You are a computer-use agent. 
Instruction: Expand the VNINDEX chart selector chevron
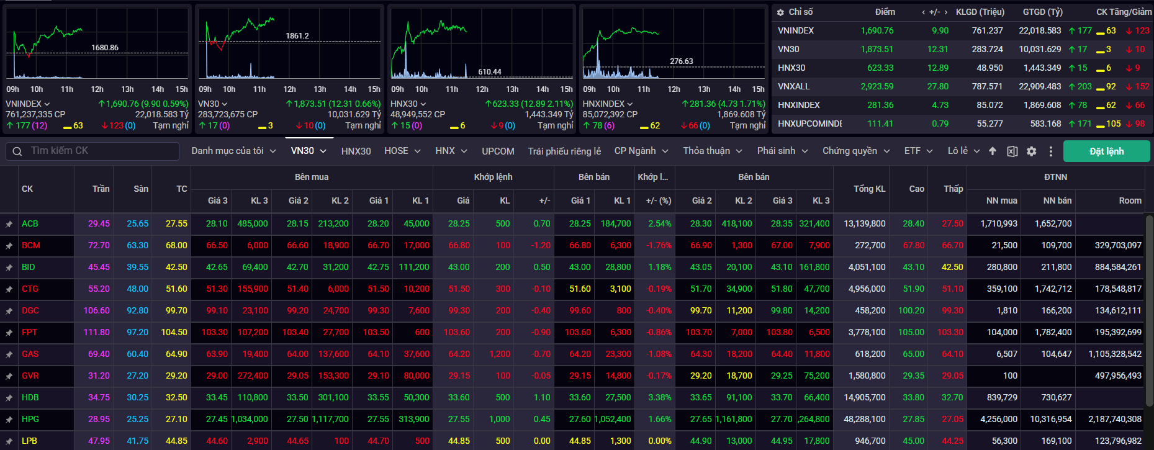point(47,104)
